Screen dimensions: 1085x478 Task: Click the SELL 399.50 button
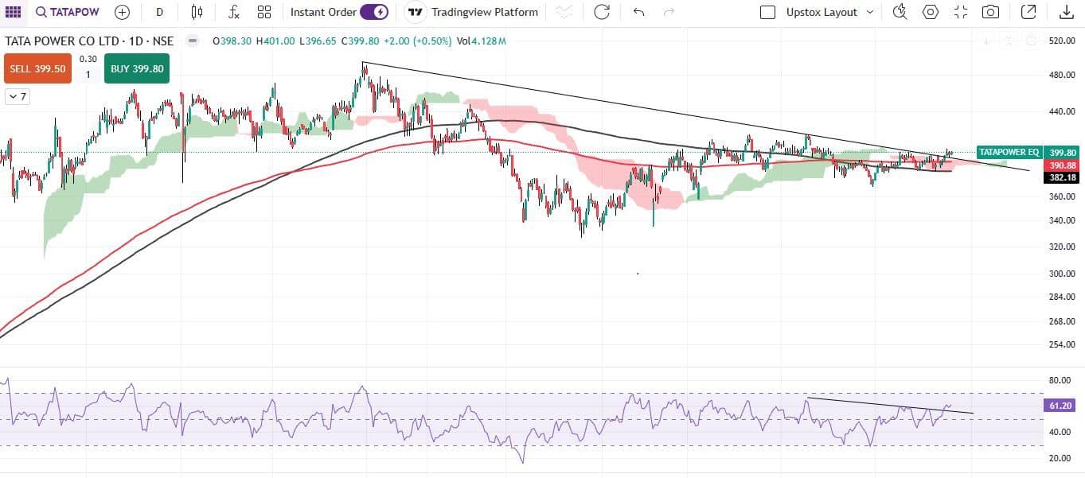pos(37,68)
